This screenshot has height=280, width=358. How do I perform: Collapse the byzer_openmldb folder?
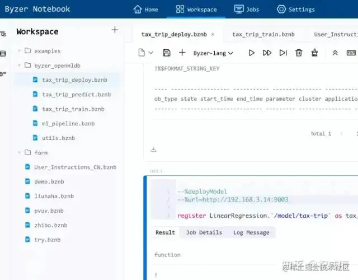coord(20,66)
